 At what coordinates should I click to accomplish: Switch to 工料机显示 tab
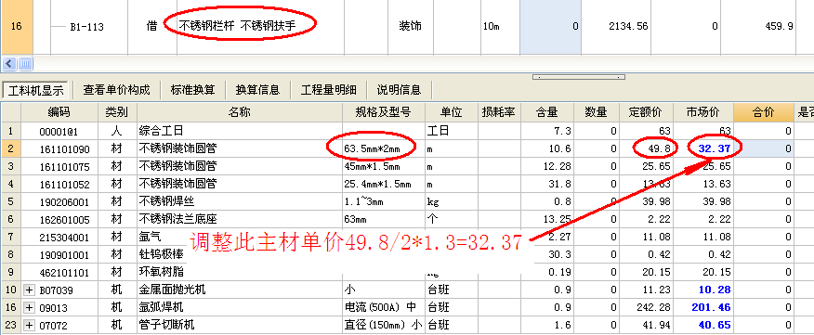coord(36,90)
